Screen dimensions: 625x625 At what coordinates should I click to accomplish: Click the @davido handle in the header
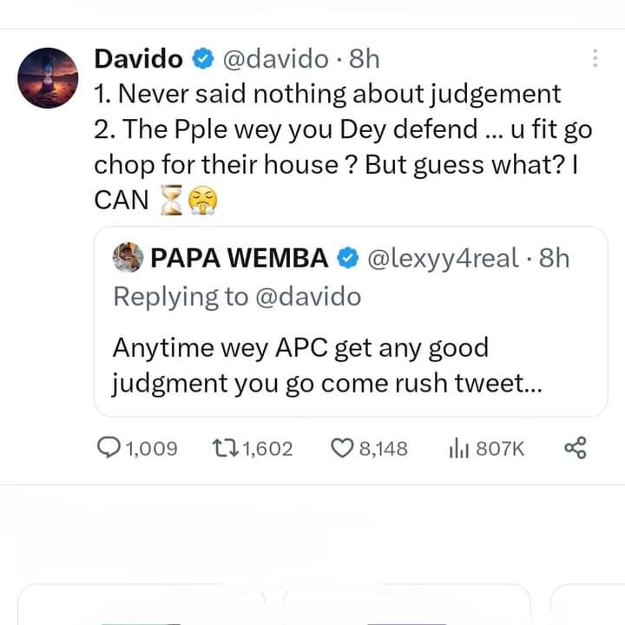click(275, 59)
